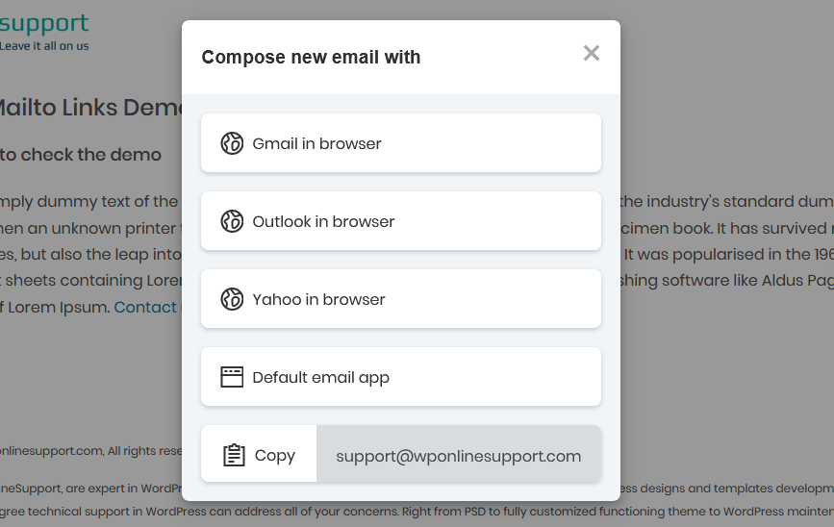Close the compose email dialog
The image size is (834, 527).
[592, 53]
